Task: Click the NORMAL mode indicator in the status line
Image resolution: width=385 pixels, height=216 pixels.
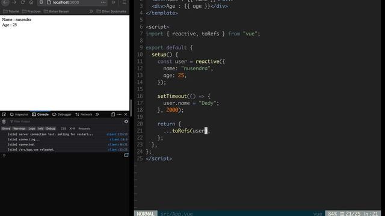Action: [146, 214]
